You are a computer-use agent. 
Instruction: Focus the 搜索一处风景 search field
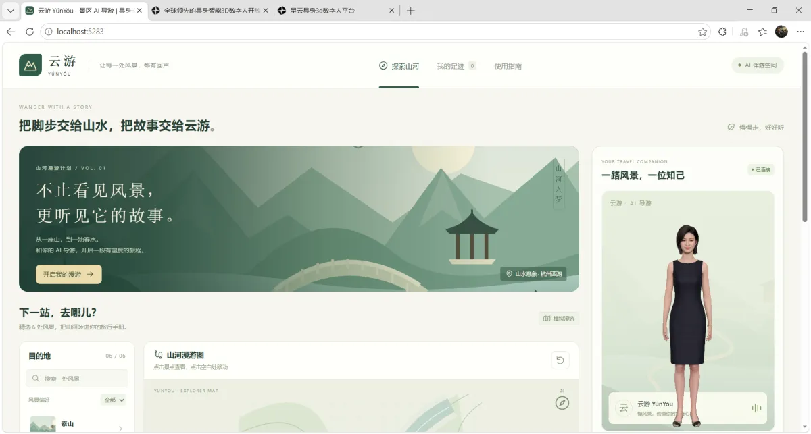coord(76,379)
